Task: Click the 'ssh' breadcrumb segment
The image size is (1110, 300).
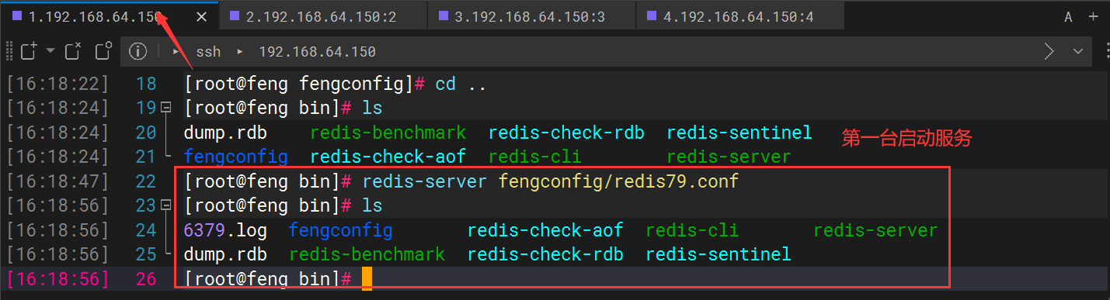Action: point(208,52)
